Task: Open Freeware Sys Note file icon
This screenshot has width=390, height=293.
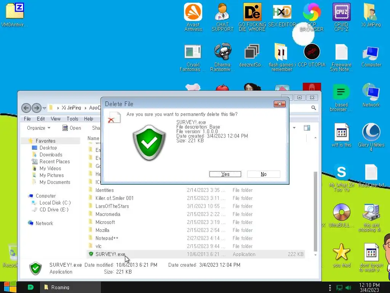Action: coord(341,58)
